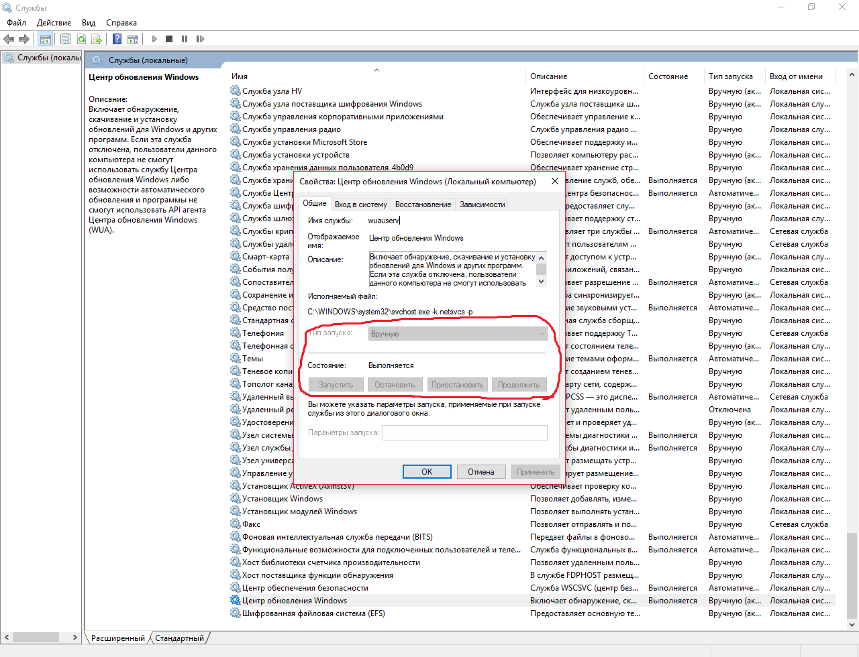Click the Применить button

click(536, 472)
